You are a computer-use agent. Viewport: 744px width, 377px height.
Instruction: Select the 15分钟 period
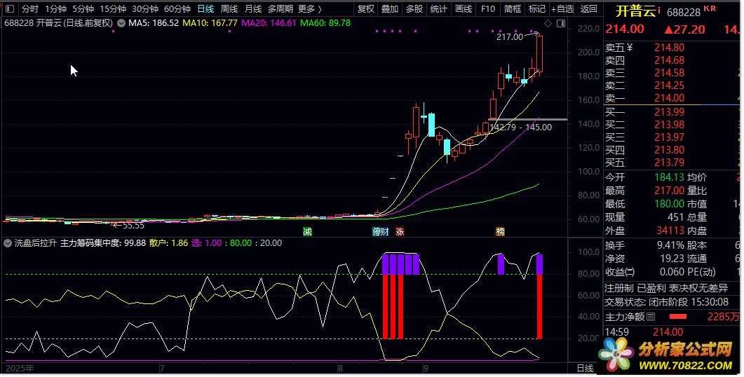pyautogui.click(x=113, y=9)
